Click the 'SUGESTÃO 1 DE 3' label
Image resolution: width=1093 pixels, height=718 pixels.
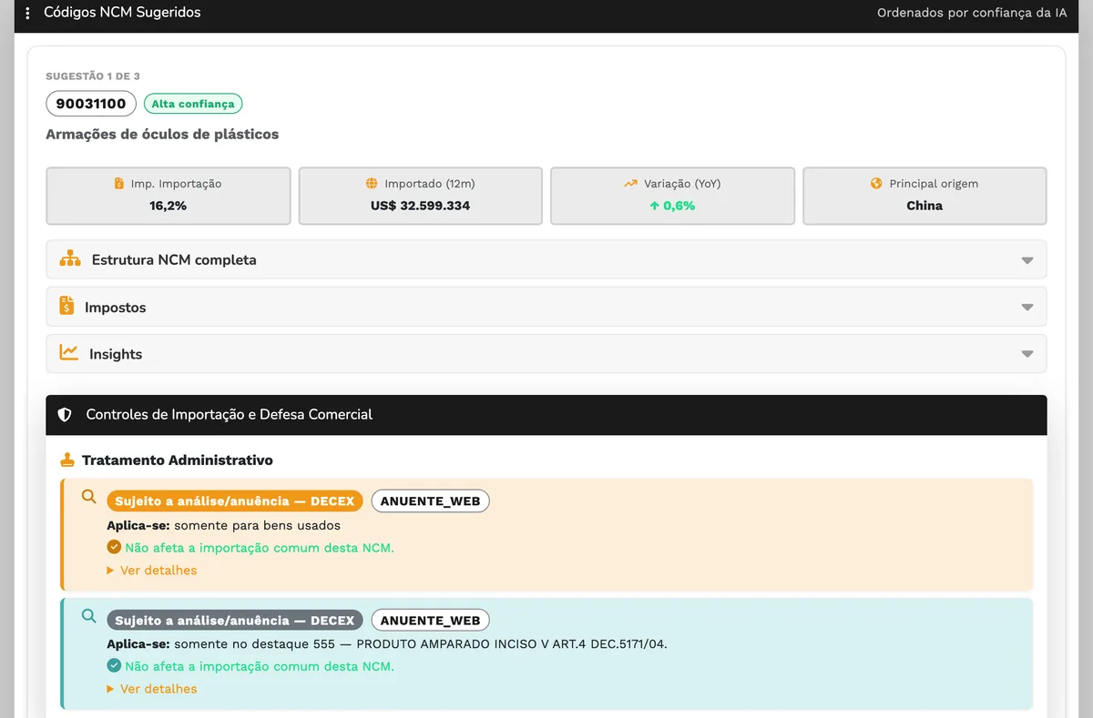tap(93, 76)
